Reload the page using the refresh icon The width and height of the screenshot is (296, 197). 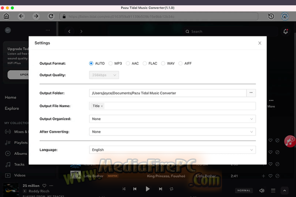51,16
